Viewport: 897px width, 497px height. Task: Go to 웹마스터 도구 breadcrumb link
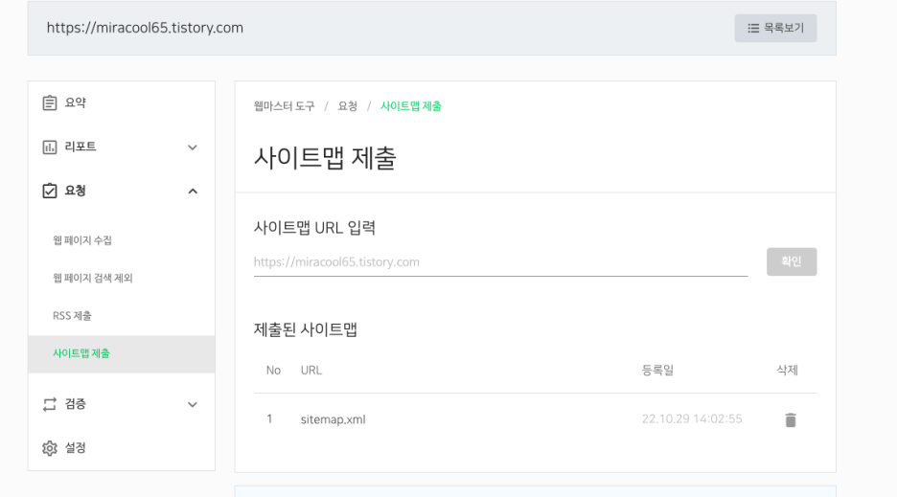[285, 106]
